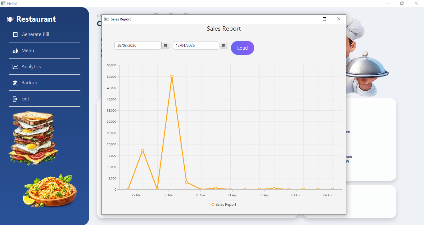Click the Backup database icon
424x225 pixels.
pos(15,83)
